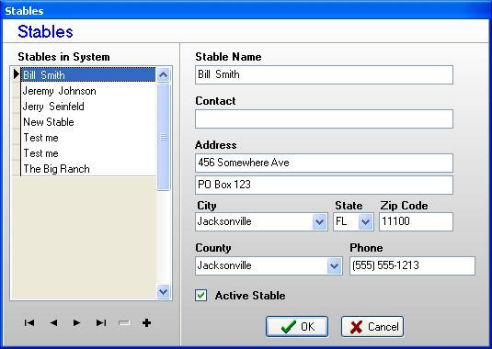Click the stables list scrollbar thumb
Image resolution: width=492 pixels, height=349 pixels.
pos(163,137)
